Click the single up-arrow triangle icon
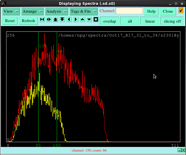Screen dimensions: 186x155 (x=82, y=20)
